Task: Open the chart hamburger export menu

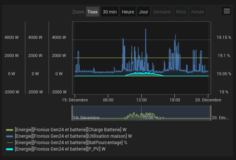Action: pyautogui.click(x=226, y=11)
